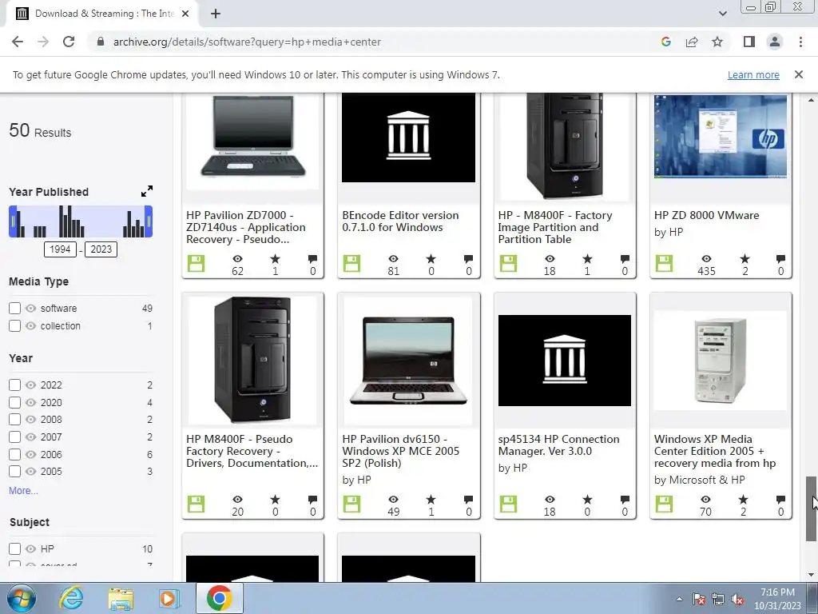Check the 2022 year filter
818x614 pixels.
pos(14,385)
